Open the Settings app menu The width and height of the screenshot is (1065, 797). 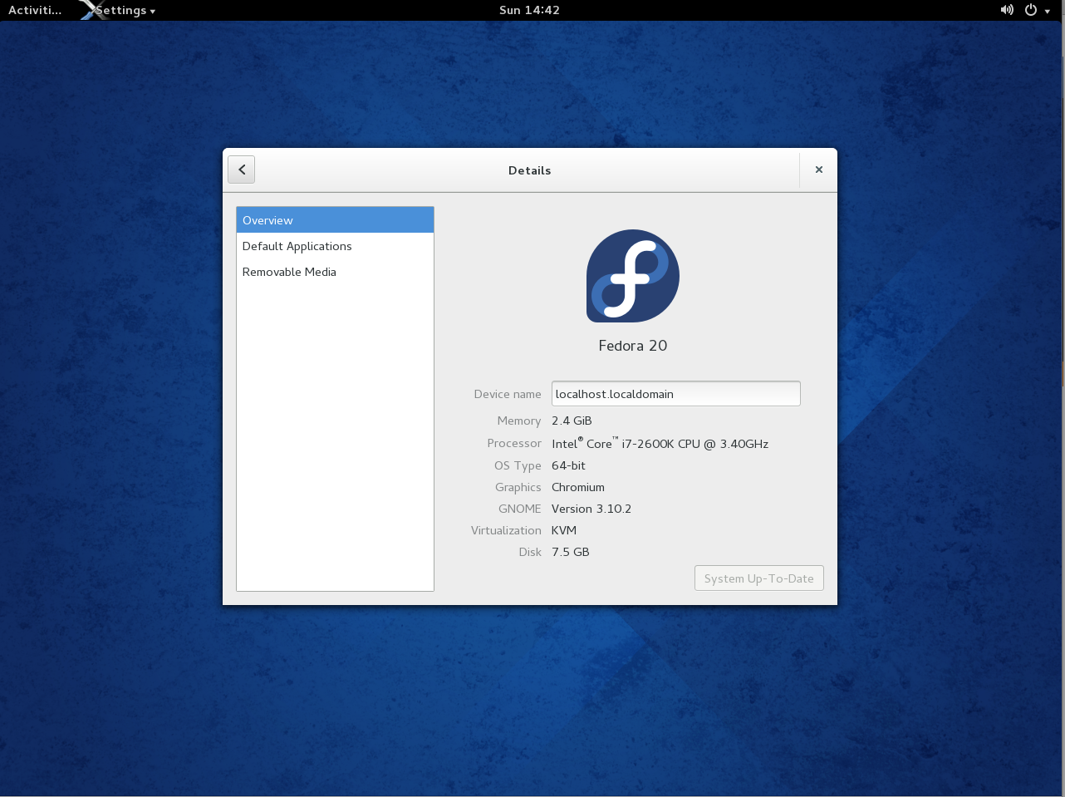click(125, 10)
